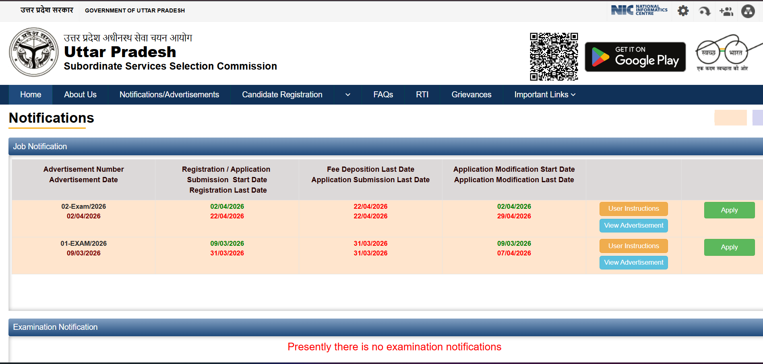Open the sitemap icon in top bar

[x=748, y=11]
